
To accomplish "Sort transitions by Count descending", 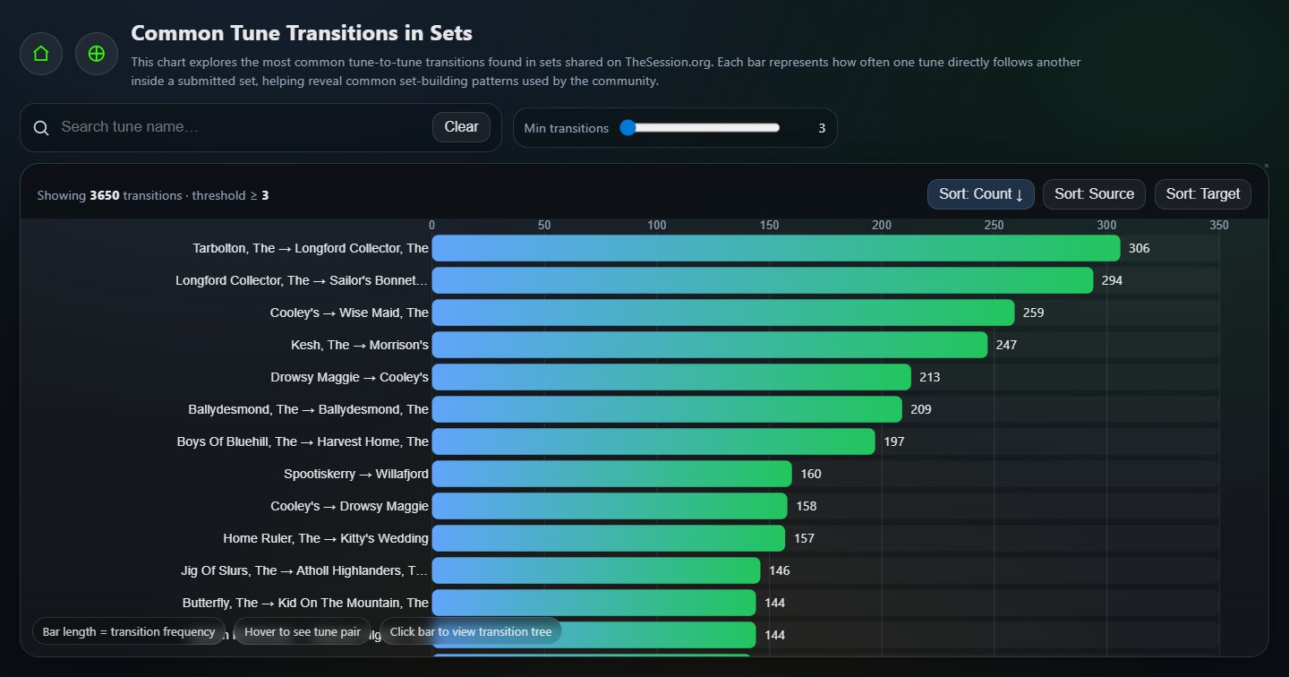I will (980, 193).
